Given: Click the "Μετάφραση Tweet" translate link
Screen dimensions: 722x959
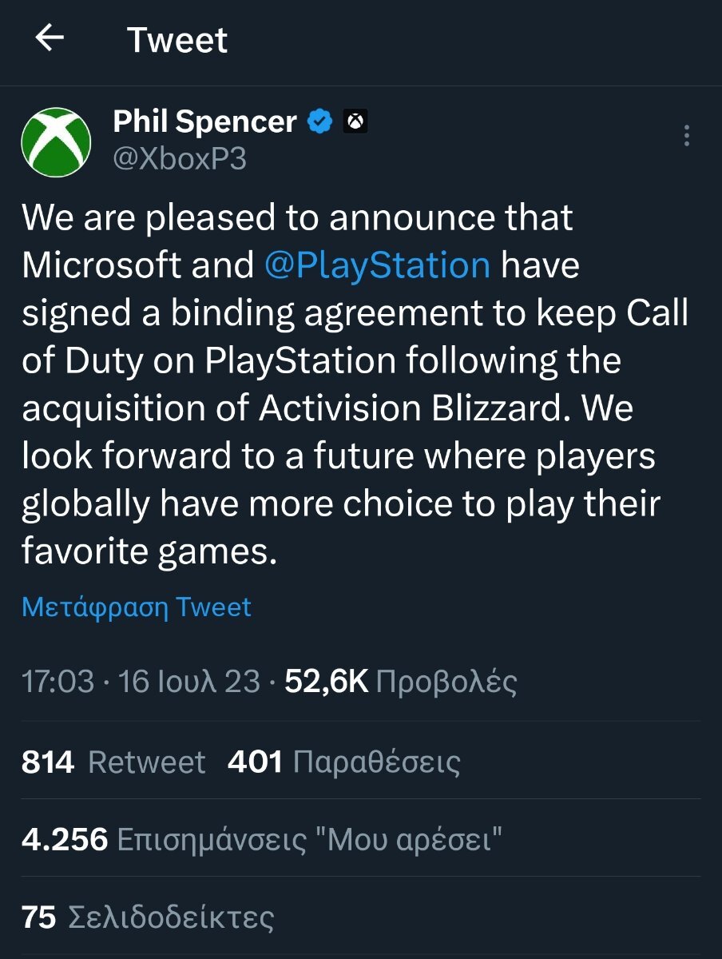Looking at the screenshot, I should coord(137,607).
